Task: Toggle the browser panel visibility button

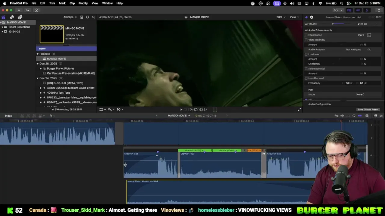Action: (349, 10)
